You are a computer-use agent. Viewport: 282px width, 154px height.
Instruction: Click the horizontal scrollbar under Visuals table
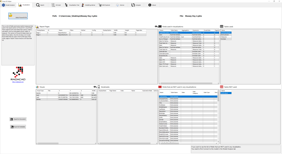(66, 143)
